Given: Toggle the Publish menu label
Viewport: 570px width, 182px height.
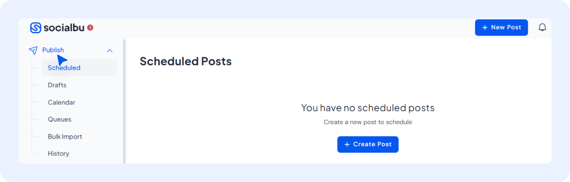Looking at the screenshot, I should [53, 50].
